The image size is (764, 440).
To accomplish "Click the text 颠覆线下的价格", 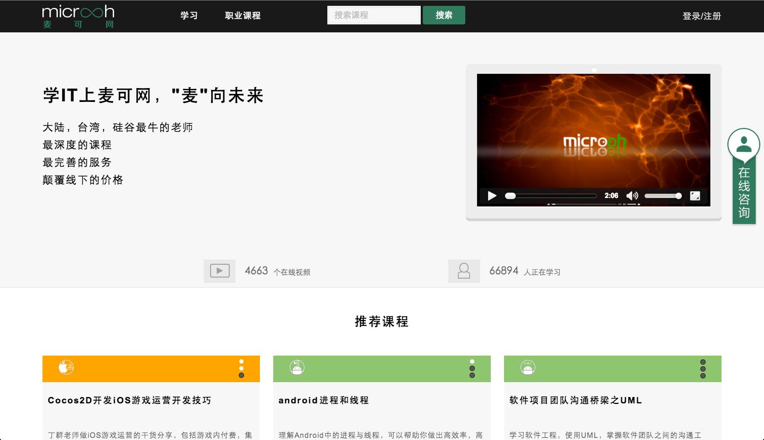I will 83,180.
